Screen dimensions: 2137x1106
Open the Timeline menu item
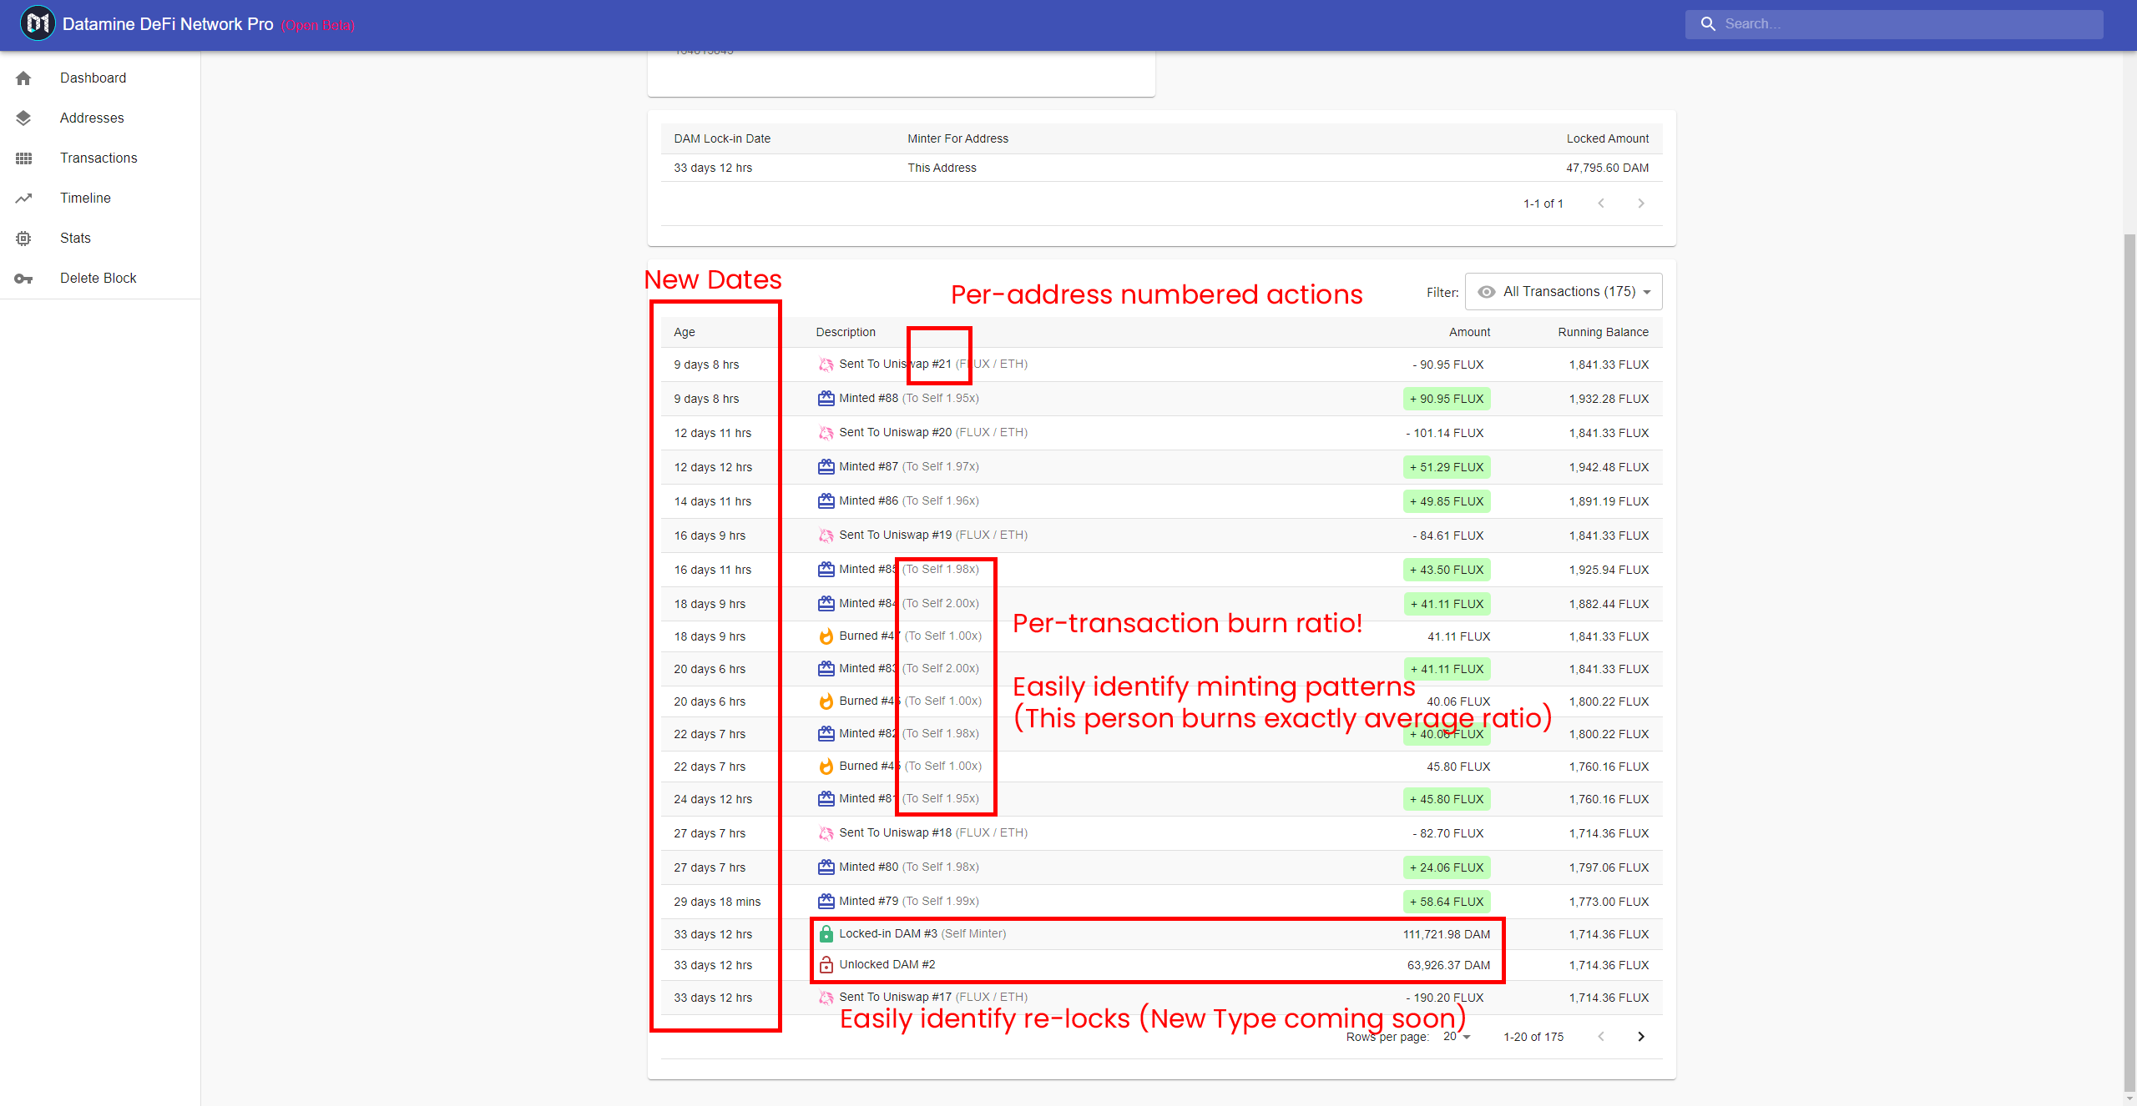click(x=100, y=199)
